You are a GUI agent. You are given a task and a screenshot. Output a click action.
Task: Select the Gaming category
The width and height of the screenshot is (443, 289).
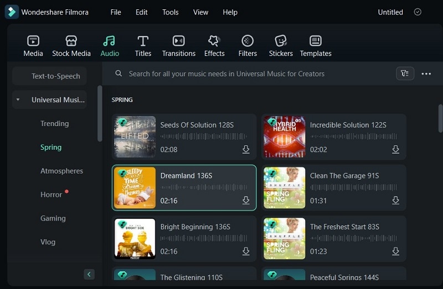pyautogui.click(x=53, y=218)
